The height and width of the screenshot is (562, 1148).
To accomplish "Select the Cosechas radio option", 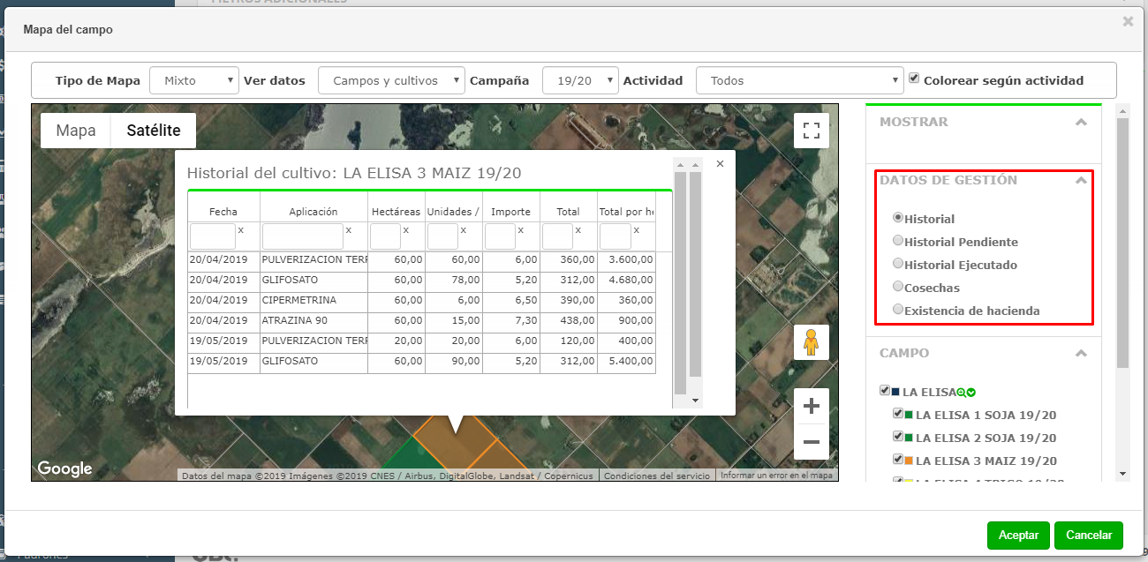I will (x=898, y=286).
